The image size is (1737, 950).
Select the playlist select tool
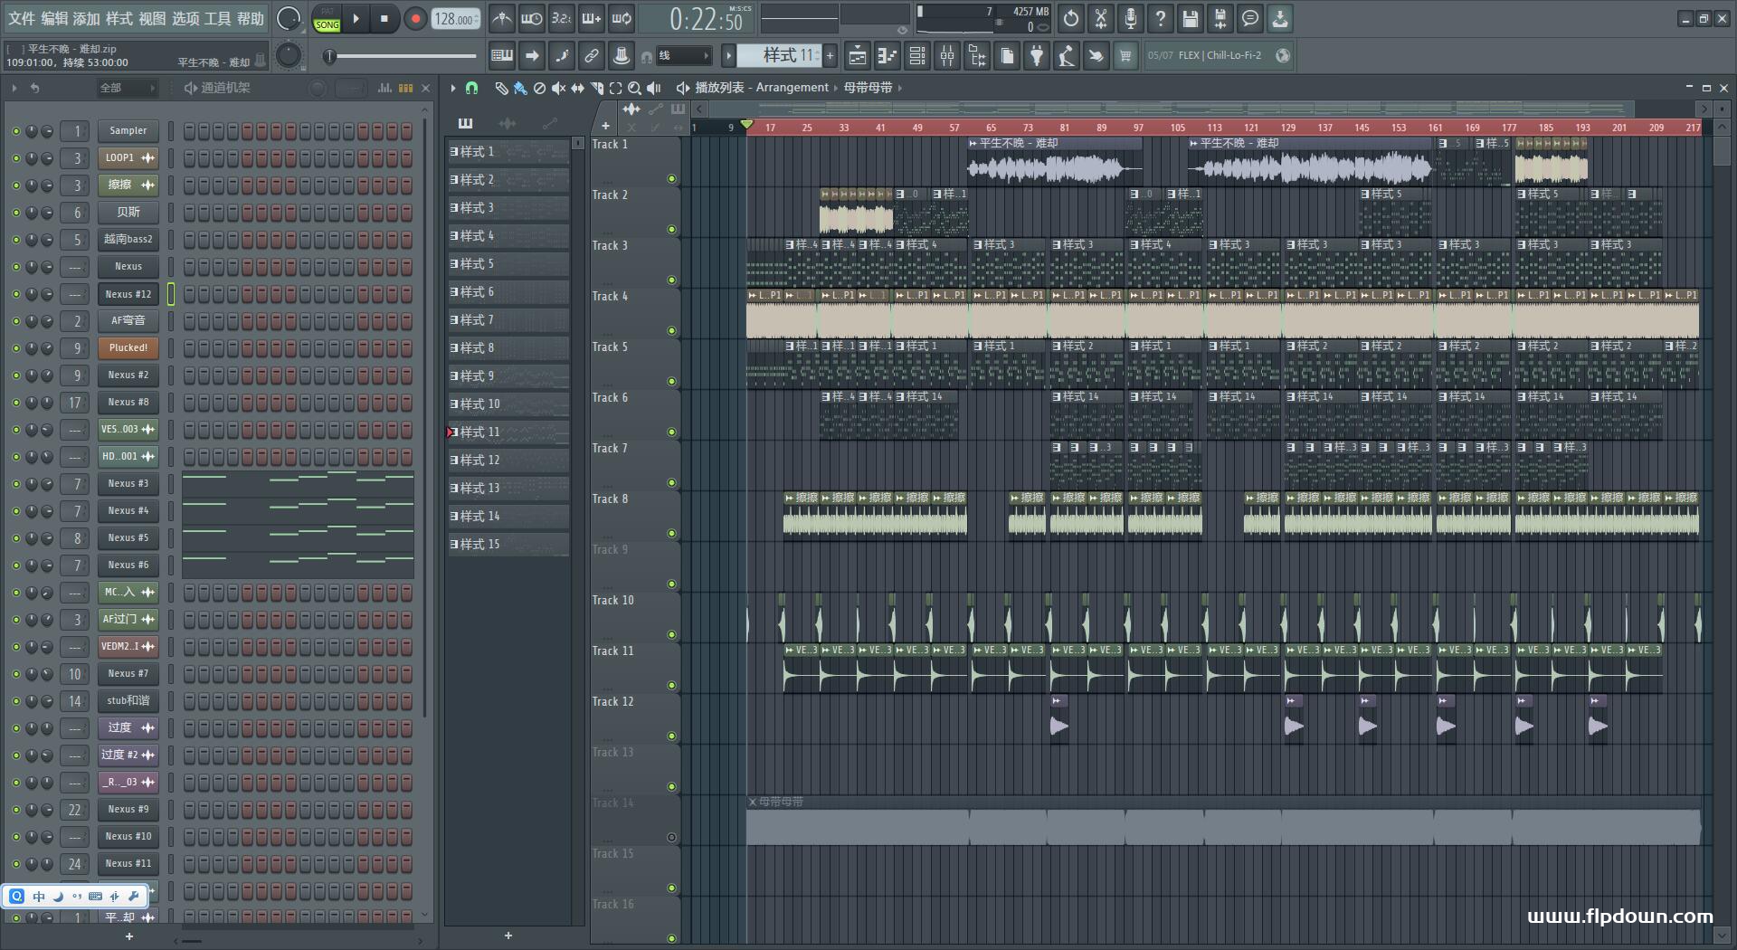click(x=615, y=88)
